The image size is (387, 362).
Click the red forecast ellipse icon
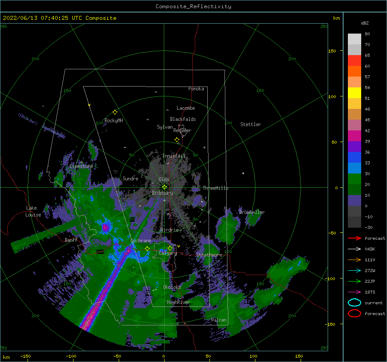[x=354, y=313]
